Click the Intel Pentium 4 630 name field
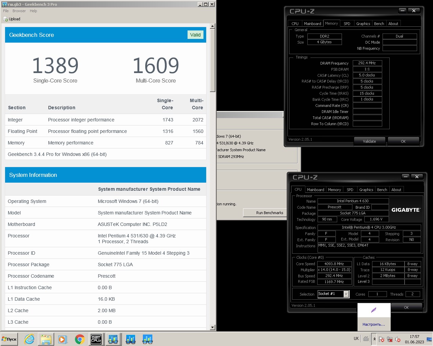This screenshot has width=433, height=346. tap(353, 201)
